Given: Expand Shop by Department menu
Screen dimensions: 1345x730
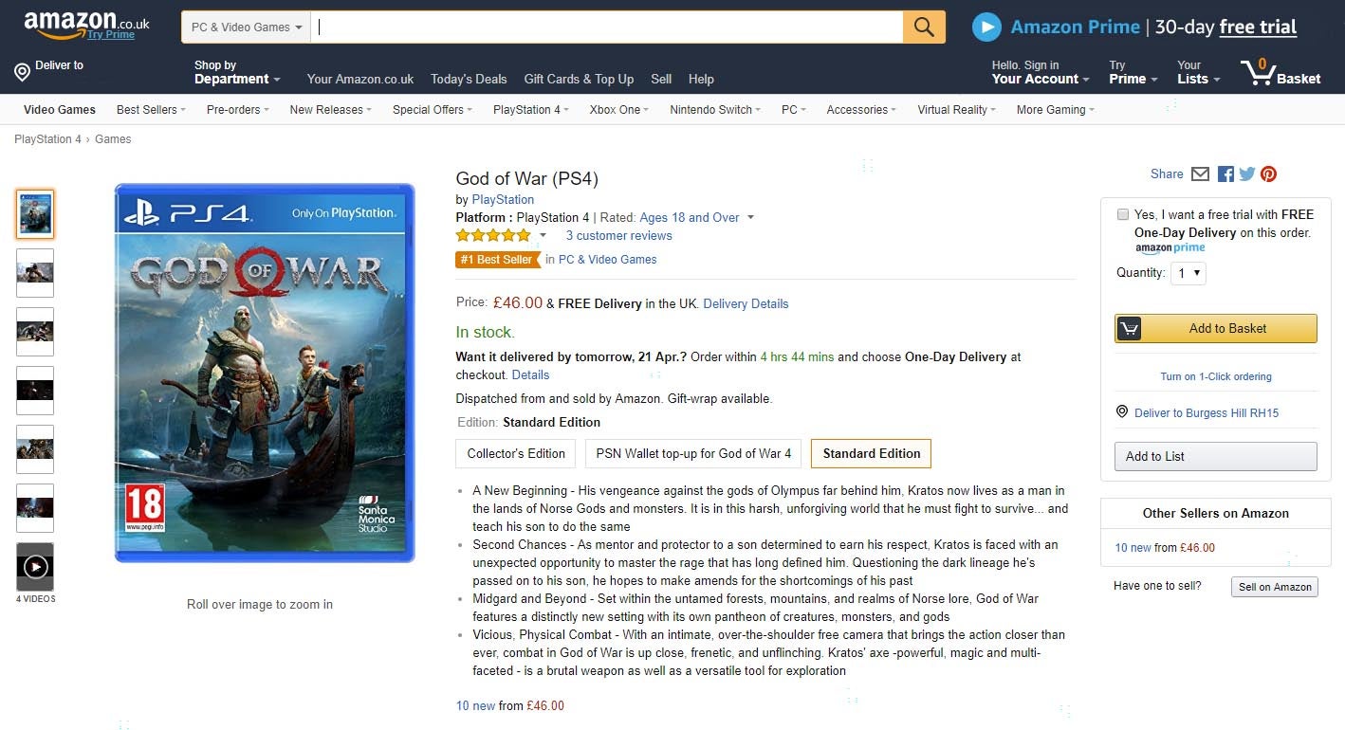Looking at the screenshot, I should [237, 72].
